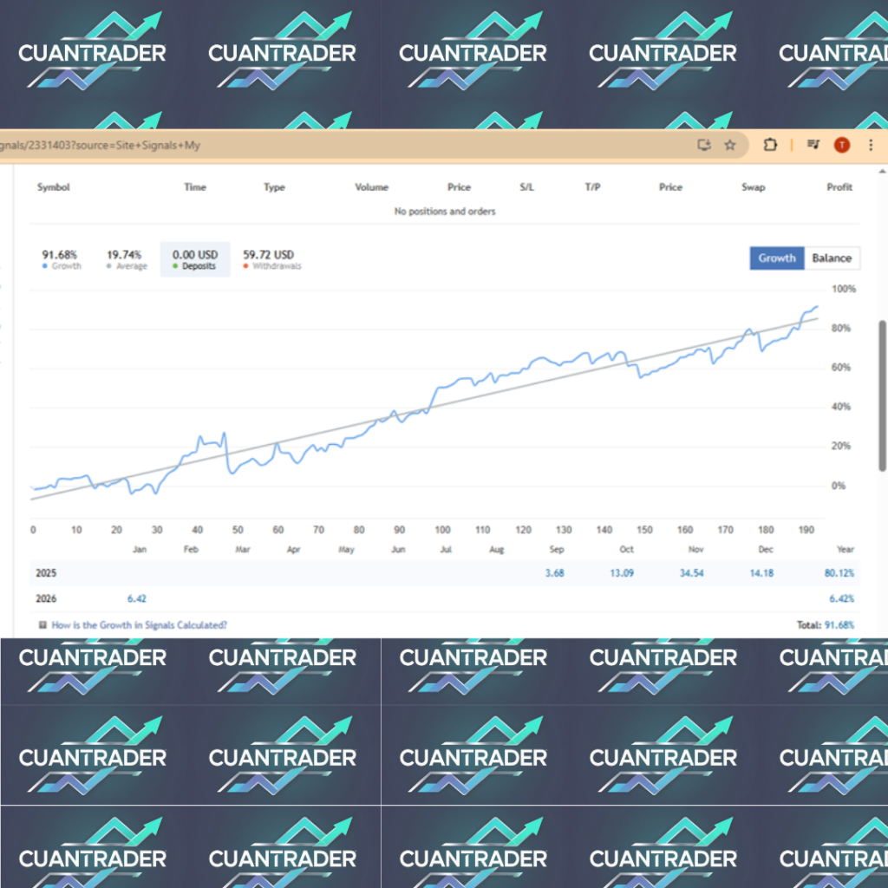The width and height of the screenshot is (888, 888).
Task: Open the browser extensions puzzle icon
Action: pos(770,145)
